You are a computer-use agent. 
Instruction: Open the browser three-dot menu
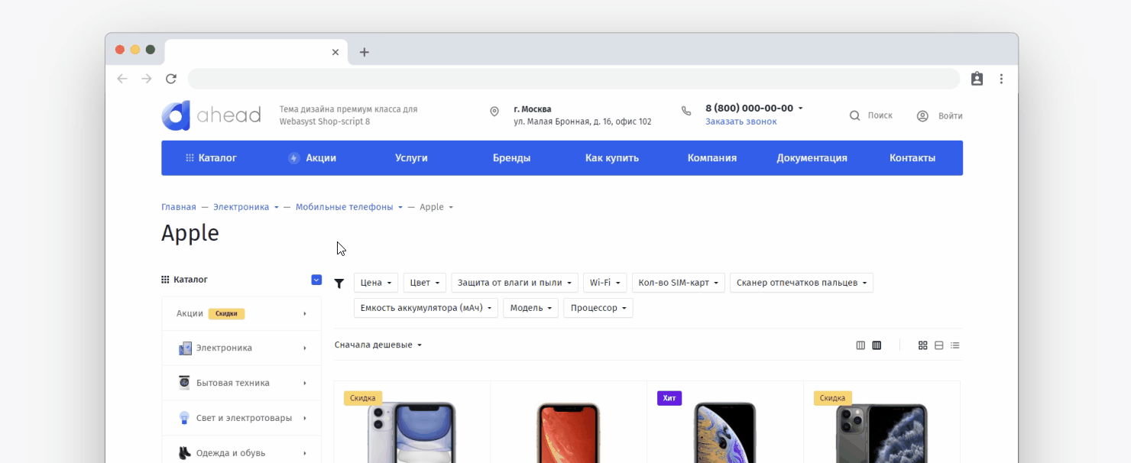coord(1001,79)
